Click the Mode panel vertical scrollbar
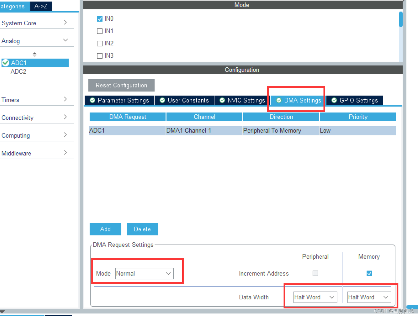The image size is (418, 316). [x=401, y=19]
